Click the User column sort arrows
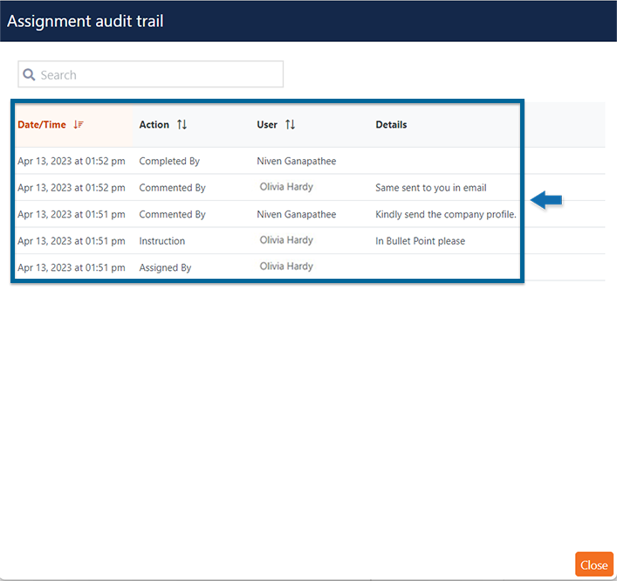This screenshot has width=617, height=581. 290,125
